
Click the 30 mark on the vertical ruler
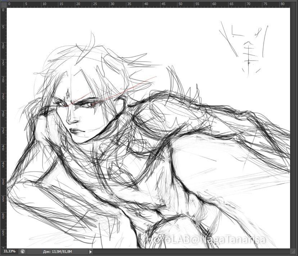(x=3, y=113)
